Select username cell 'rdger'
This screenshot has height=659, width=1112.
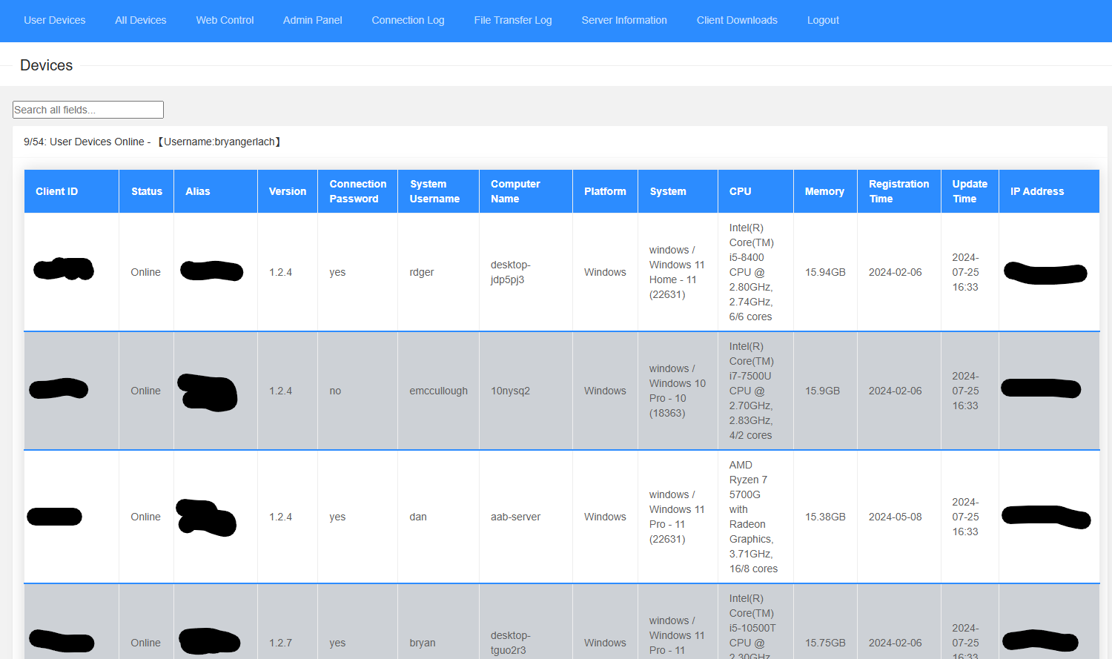pyautogui.click(x=422, y=272)
